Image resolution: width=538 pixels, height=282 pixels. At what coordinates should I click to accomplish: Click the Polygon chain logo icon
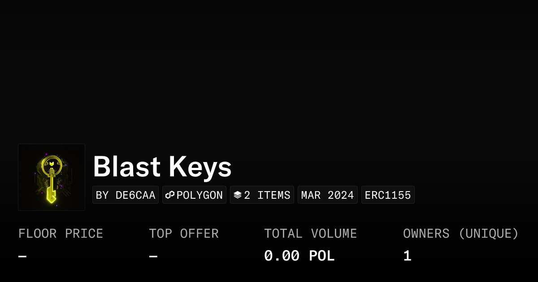coord(170,195)
